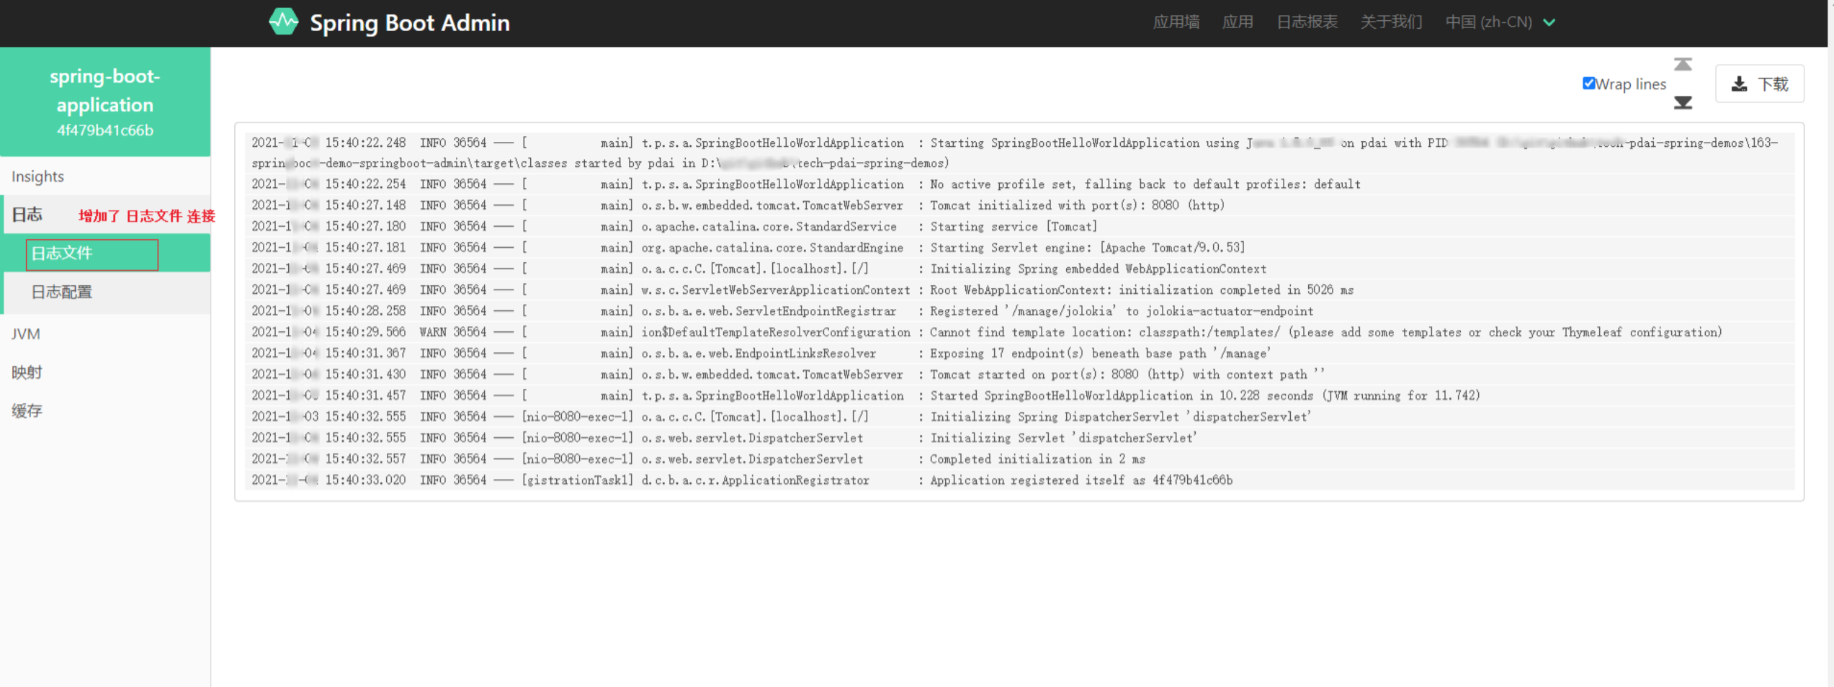Click log line 'Starting Servlet engine: [Apache Tomcat/9.0.53]'
The height and width of the screenshot is (687, 1834).
1019,247
